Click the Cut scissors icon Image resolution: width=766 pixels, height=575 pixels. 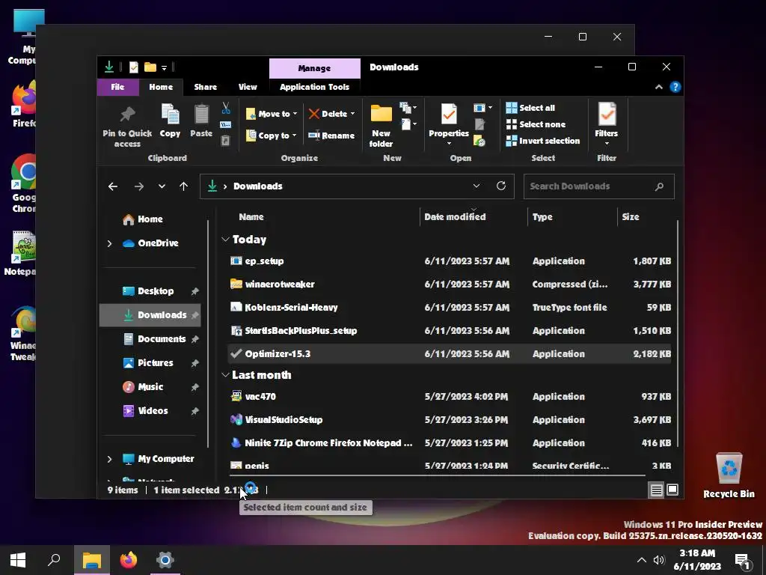(x=226, y=108)
